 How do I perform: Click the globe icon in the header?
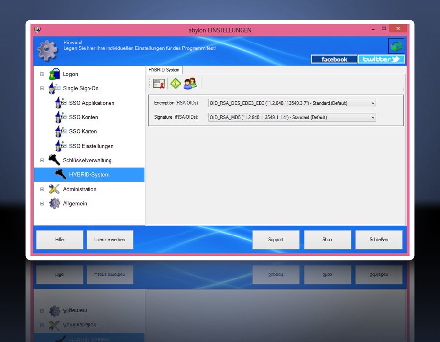pos(396,46)
